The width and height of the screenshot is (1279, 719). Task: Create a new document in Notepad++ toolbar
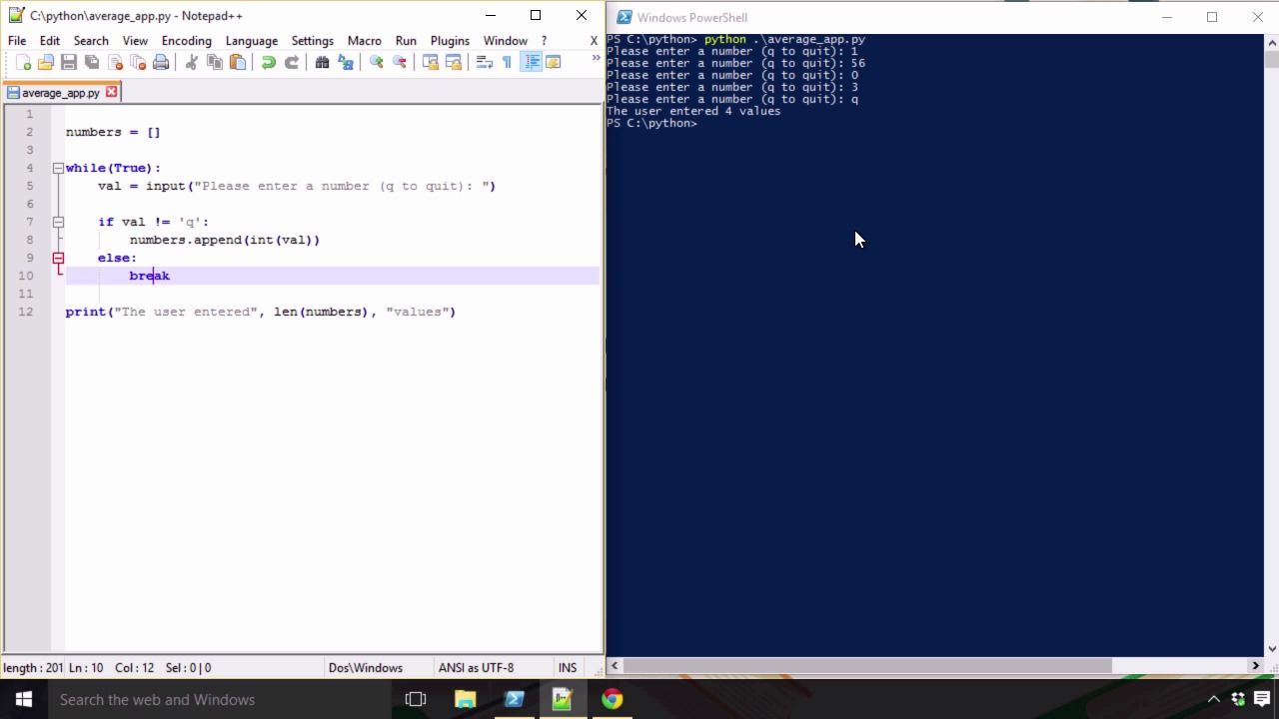tap(24, 62)
